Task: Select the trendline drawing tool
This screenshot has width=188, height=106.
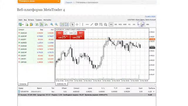Action: [92, 24]
